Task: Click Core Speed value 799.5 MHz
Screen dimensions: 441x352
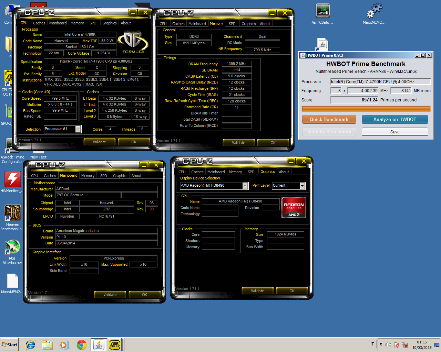Action: [x=60, y=98]
